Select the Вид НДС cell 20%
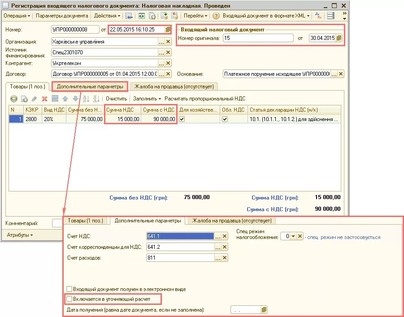404x317 pixels. coord(54,119)
